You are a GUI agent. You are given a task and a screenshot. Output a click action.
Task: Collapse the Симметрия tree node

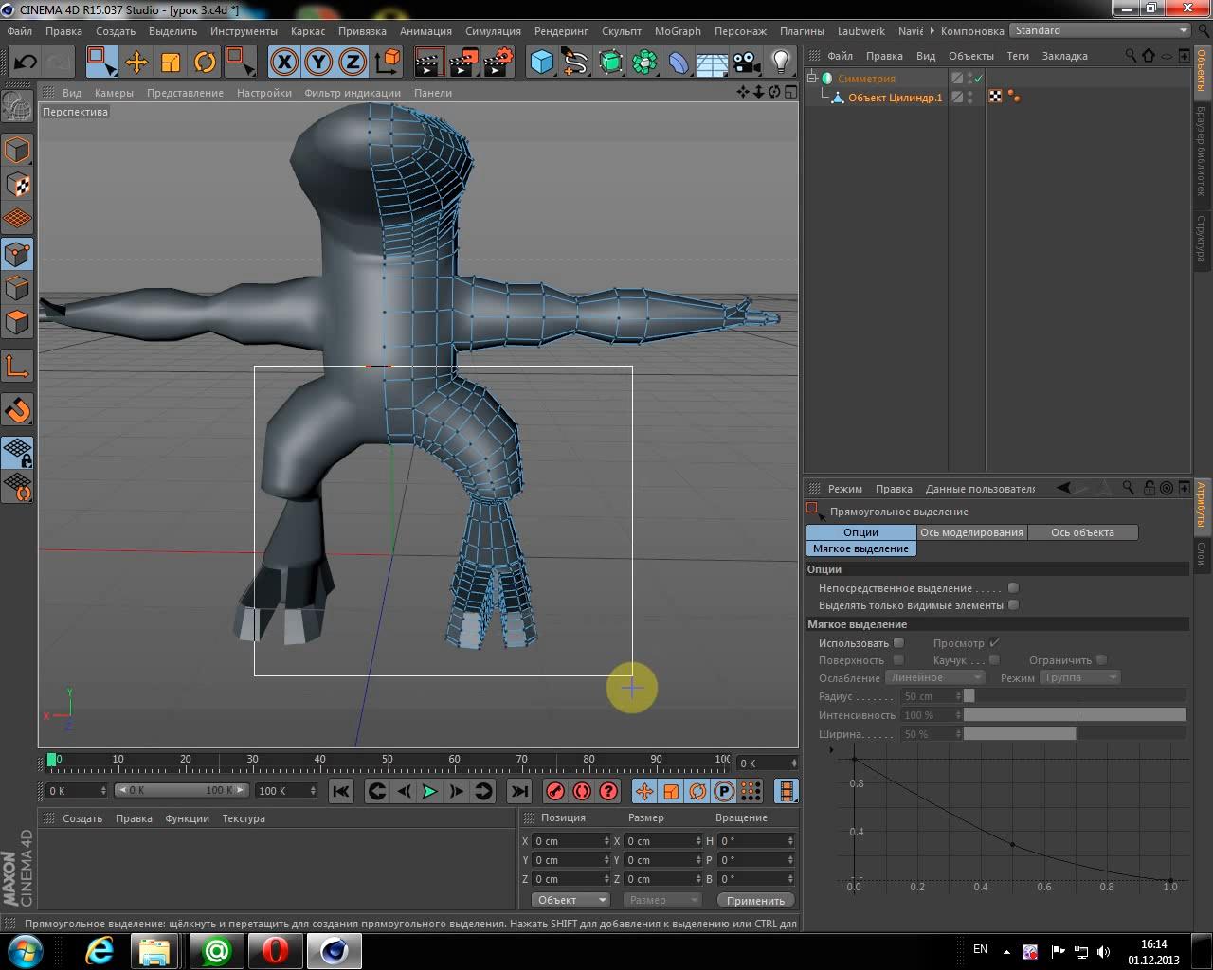[x=812, y=79]
